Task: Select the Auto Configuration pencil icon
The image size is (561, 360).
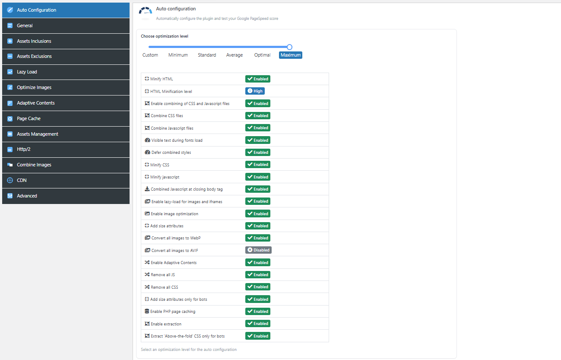Action: [x=9, y=10]
